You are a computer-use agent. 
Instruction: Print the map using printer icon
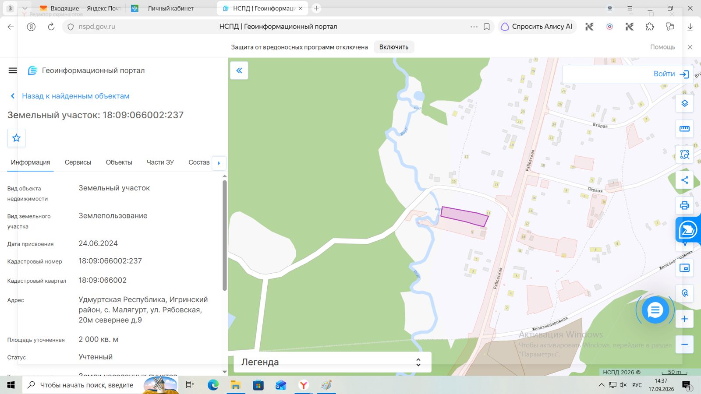(x=684, y=205)
